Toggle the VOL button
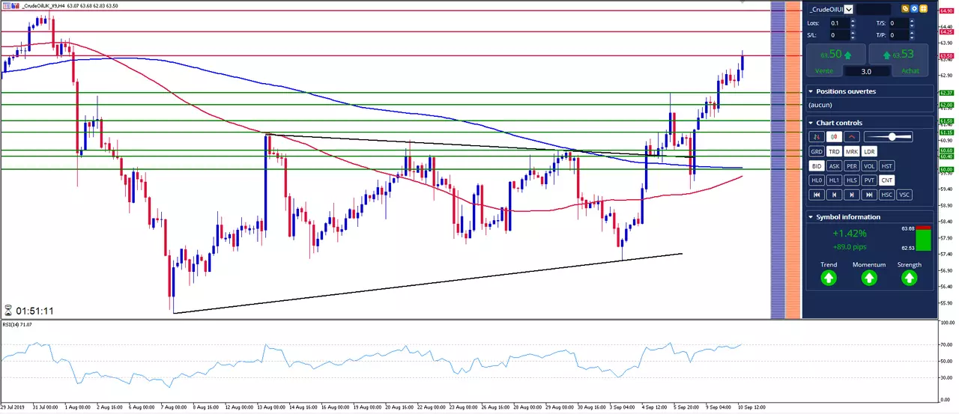 869,166
